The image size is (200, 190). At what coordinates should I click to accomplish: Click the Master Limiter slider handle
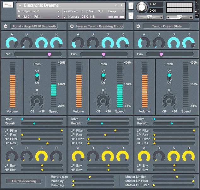coord(177,177)
